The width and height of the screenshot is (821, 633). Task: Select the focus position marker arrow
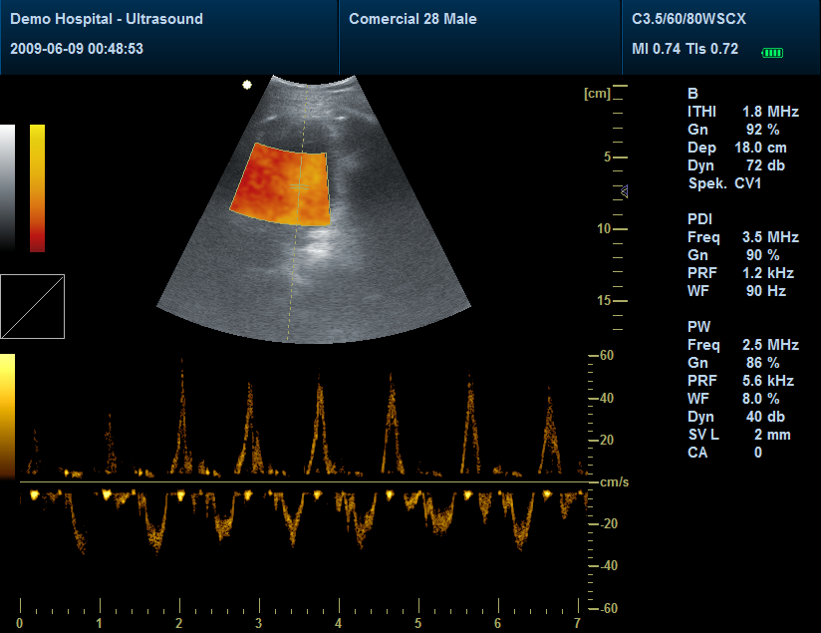pos(627,192)
